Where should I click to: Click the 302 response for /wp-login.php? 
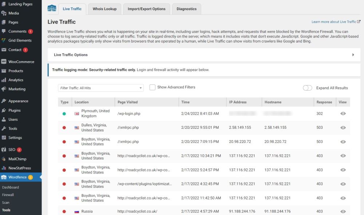point(320,114)
